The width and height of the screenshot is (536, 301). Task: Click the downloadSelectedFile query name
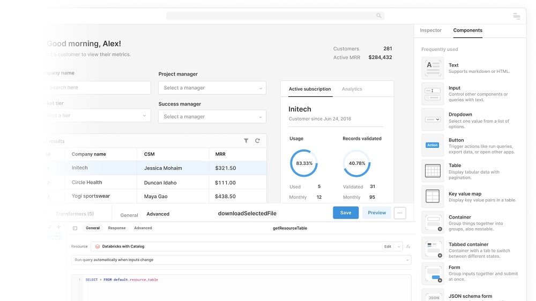pos(247,213)
